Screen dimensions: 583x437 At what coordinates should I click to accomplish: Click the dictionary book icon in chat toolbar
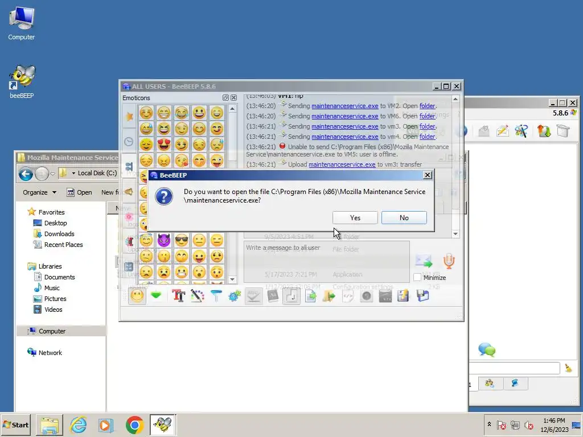click(x=273, y=296)
